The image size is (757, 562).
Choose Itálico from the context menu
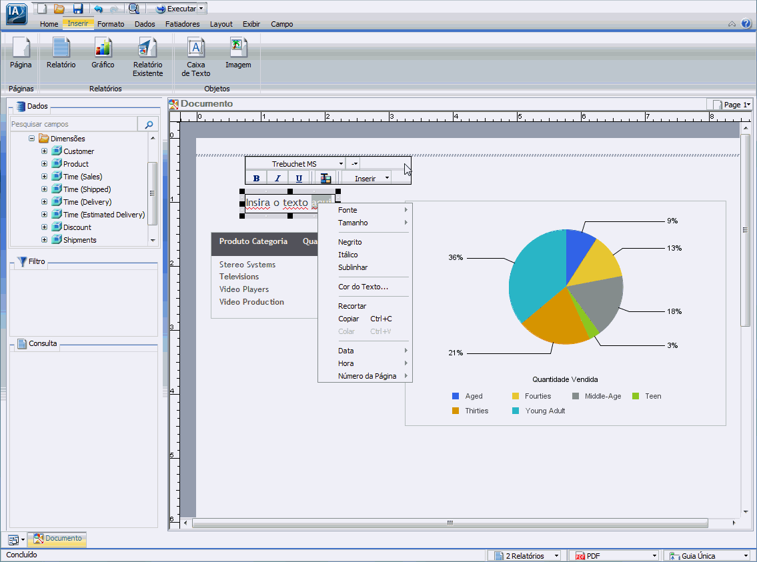365,254
